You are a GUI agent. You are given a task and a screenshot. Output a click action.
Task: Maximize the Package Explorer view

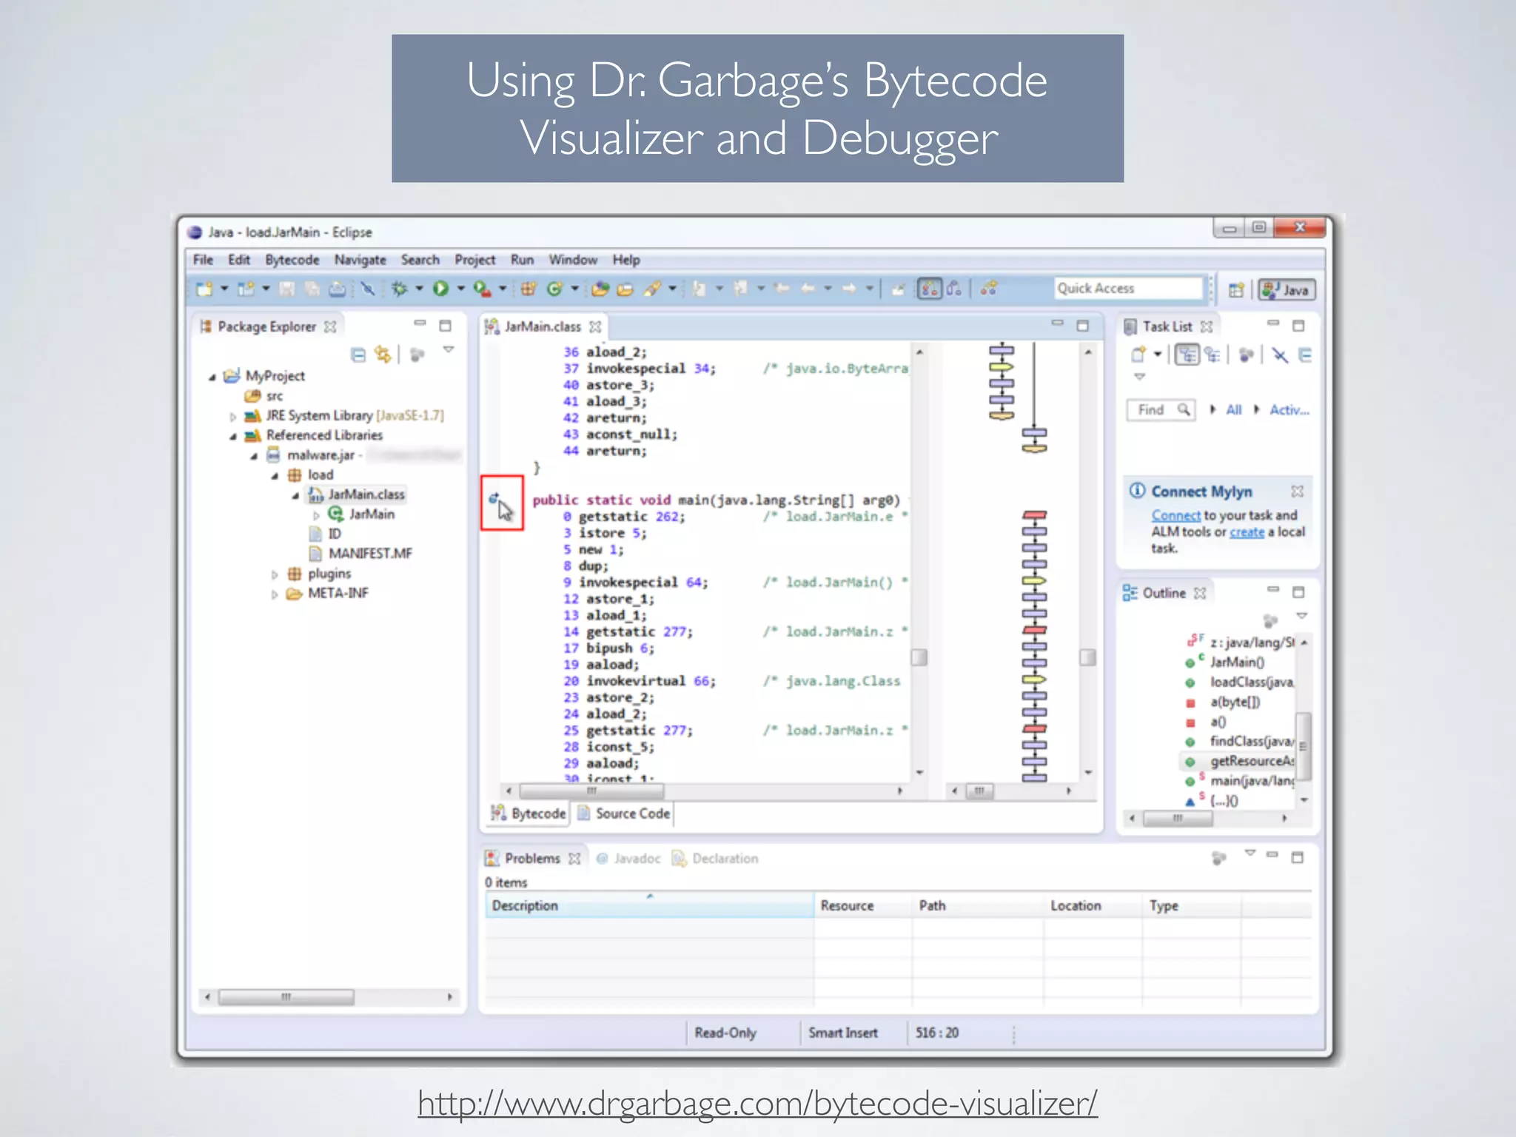pyautogui.click(x=446, y=326)
